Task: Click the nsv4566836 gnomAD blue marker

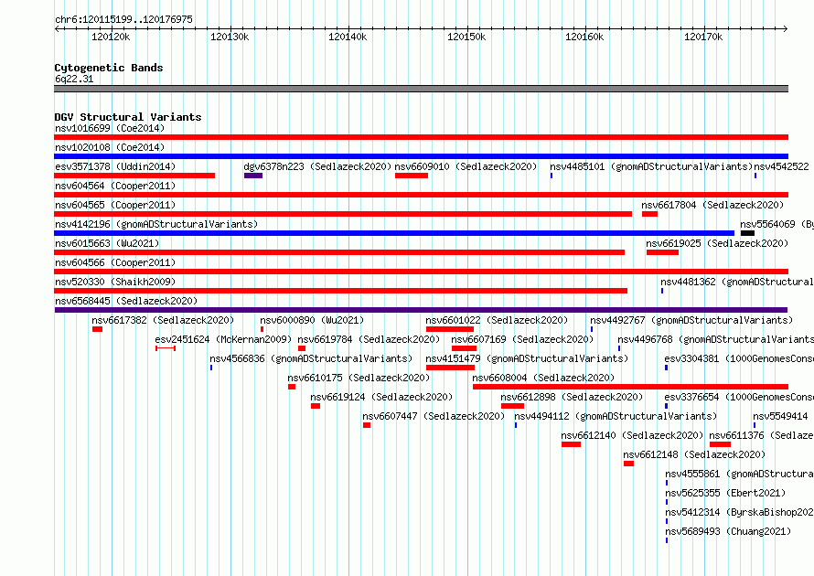Action: point(211,368)
